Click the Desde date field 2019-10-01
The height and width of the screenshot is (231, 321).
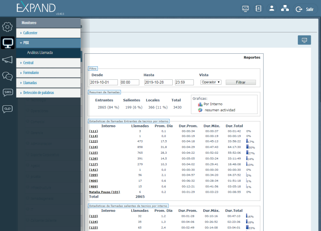103,83
